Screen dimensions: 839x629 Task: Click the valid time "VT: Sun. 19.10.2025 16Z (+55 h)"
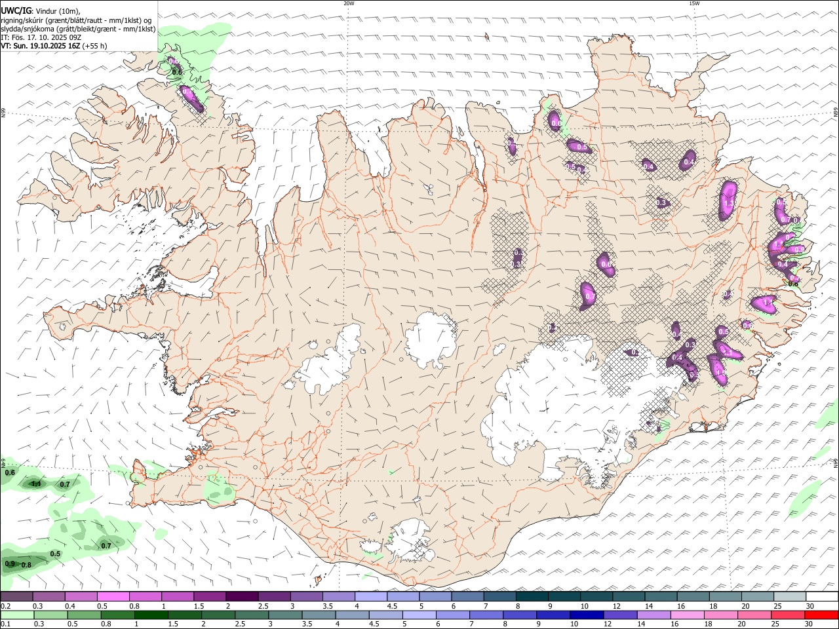click(54, 46)
